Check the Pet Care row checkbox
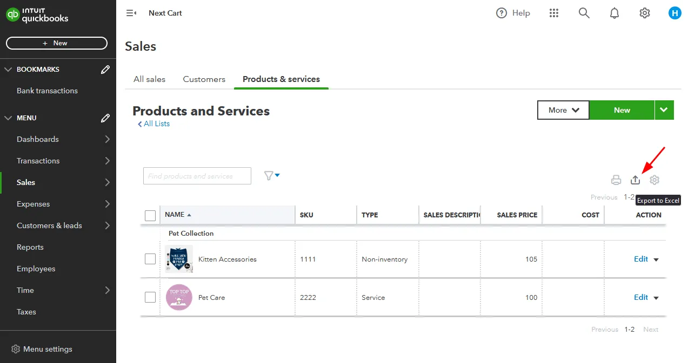Viewport: 688px width, 363px height. [x=150, y=297]
